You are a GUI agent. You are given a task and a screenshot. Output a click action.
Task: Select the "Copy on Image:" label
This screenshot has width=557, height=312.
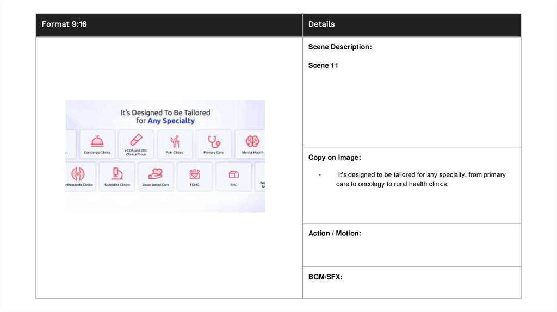[x=335, y=157]
